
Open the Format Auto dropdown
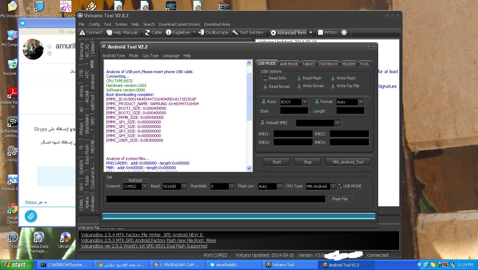click(361, 102)
